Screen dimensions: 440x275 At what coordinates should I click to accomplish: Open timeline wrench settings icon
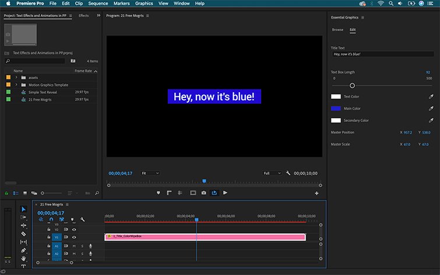point(82,220)
